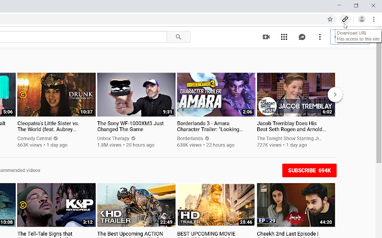Open the YouTube apps grid

click(x=284, y=37)
